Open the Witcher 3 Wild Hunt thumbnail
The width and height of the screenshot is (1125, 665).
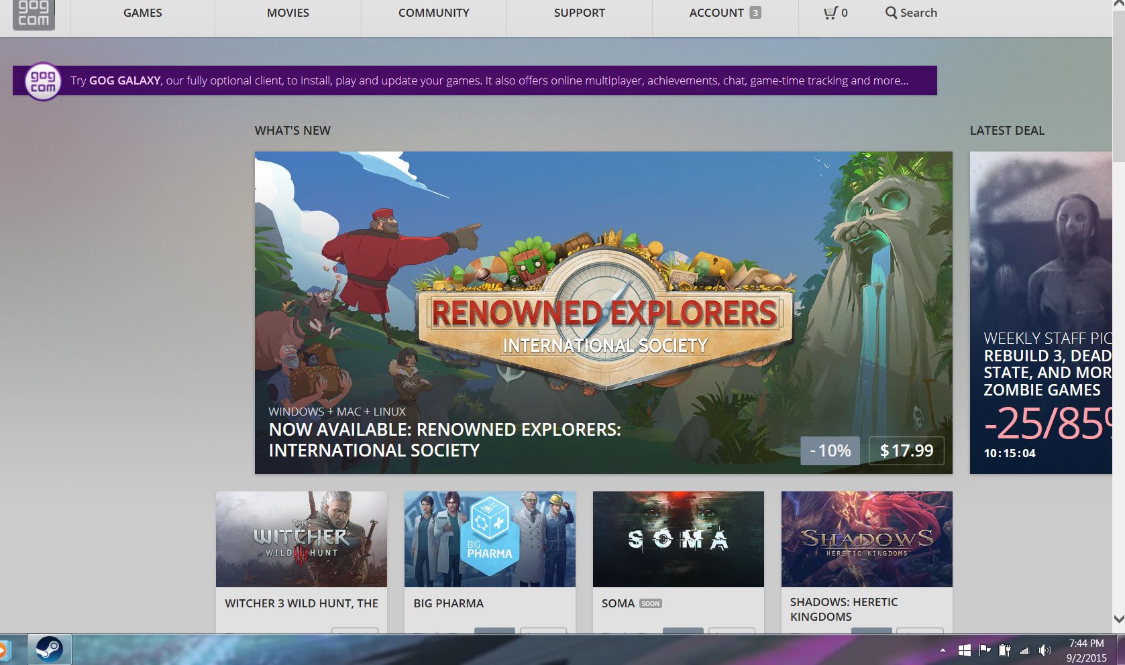coord(301,539)
